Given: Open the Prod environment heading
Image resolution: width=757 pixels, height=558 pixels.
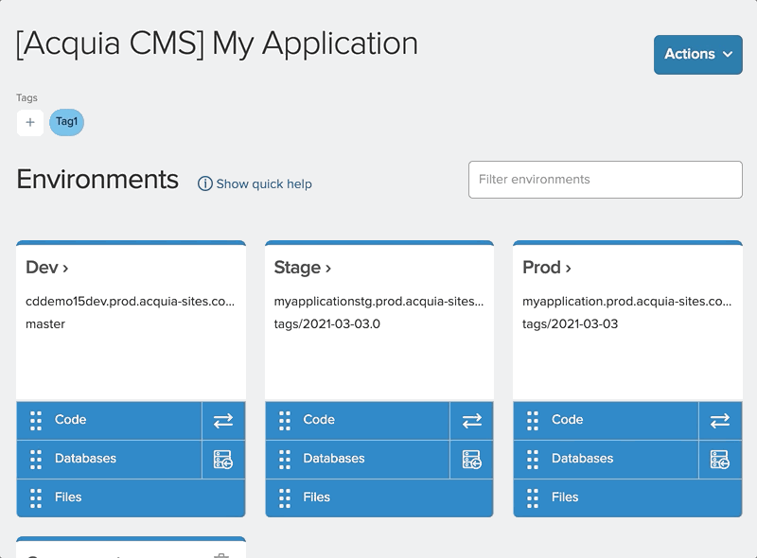Looking at the screenshot, I should click(547, 268).
